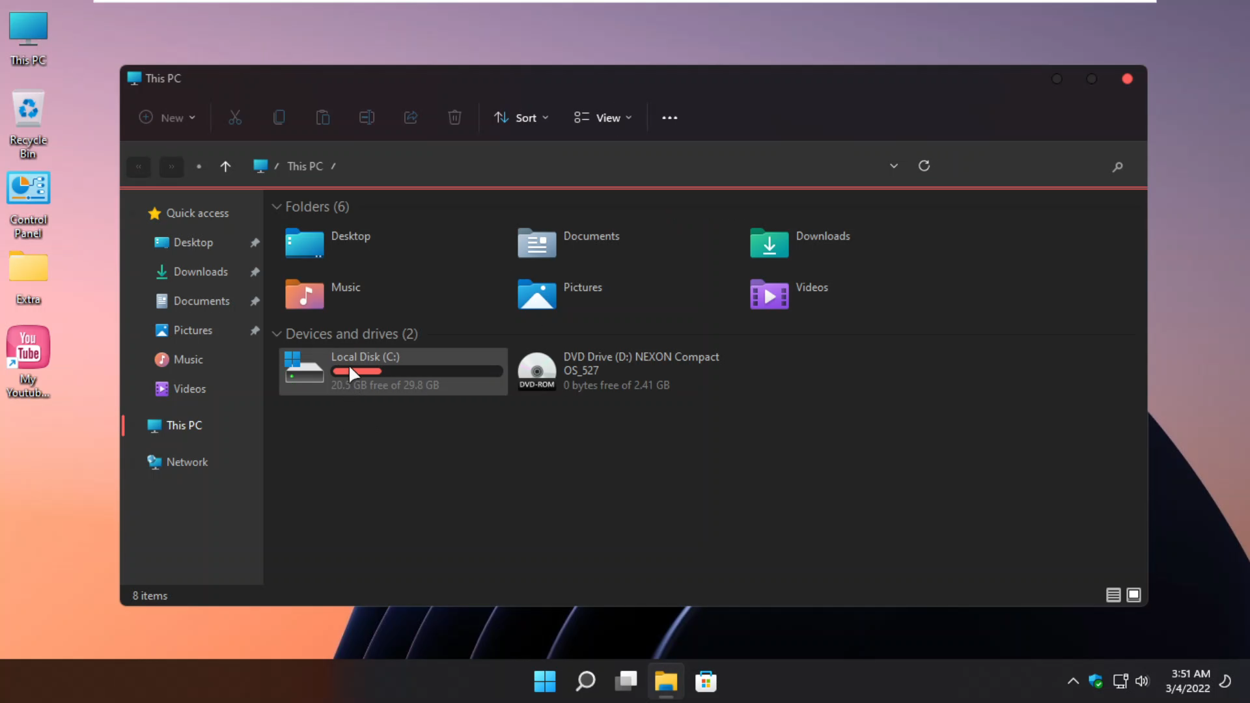Unpin Desktop via its pin icon
The height and width of the screenshot is (703, 1250).
pyautogui.click(x=255, y=242)
